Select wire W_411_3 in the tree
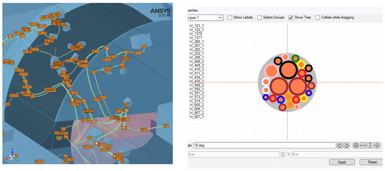The image size is (385, 171). (x=196, y=73)
